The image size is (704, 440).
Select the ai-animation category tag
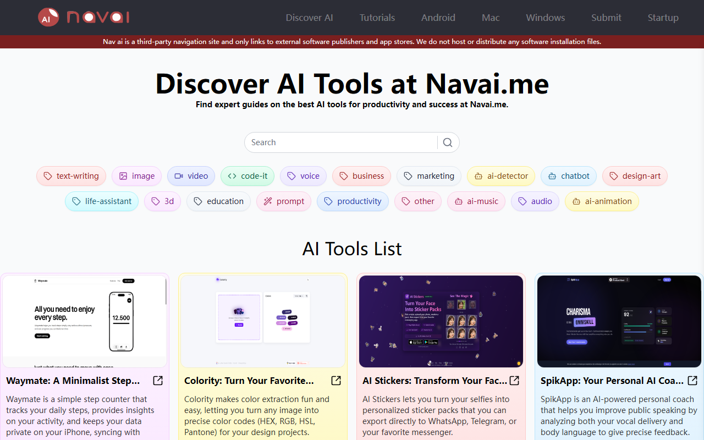click(x=602, y=201)
